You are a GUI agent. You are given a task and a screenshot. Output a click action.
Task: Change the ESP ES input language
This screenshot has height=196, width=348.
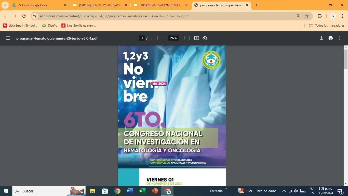[x=312, y=191]
